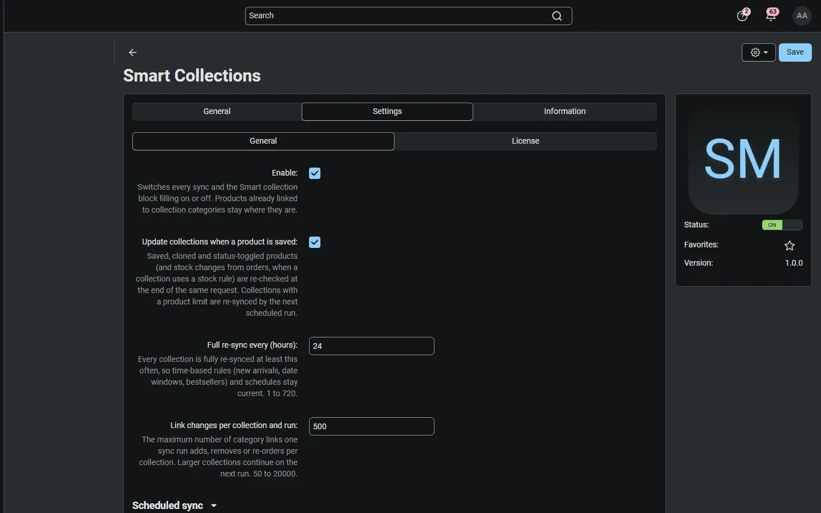Click the Version label in sidebar
This screenshot has height=513, width=821.
click(x=698, y=263)
